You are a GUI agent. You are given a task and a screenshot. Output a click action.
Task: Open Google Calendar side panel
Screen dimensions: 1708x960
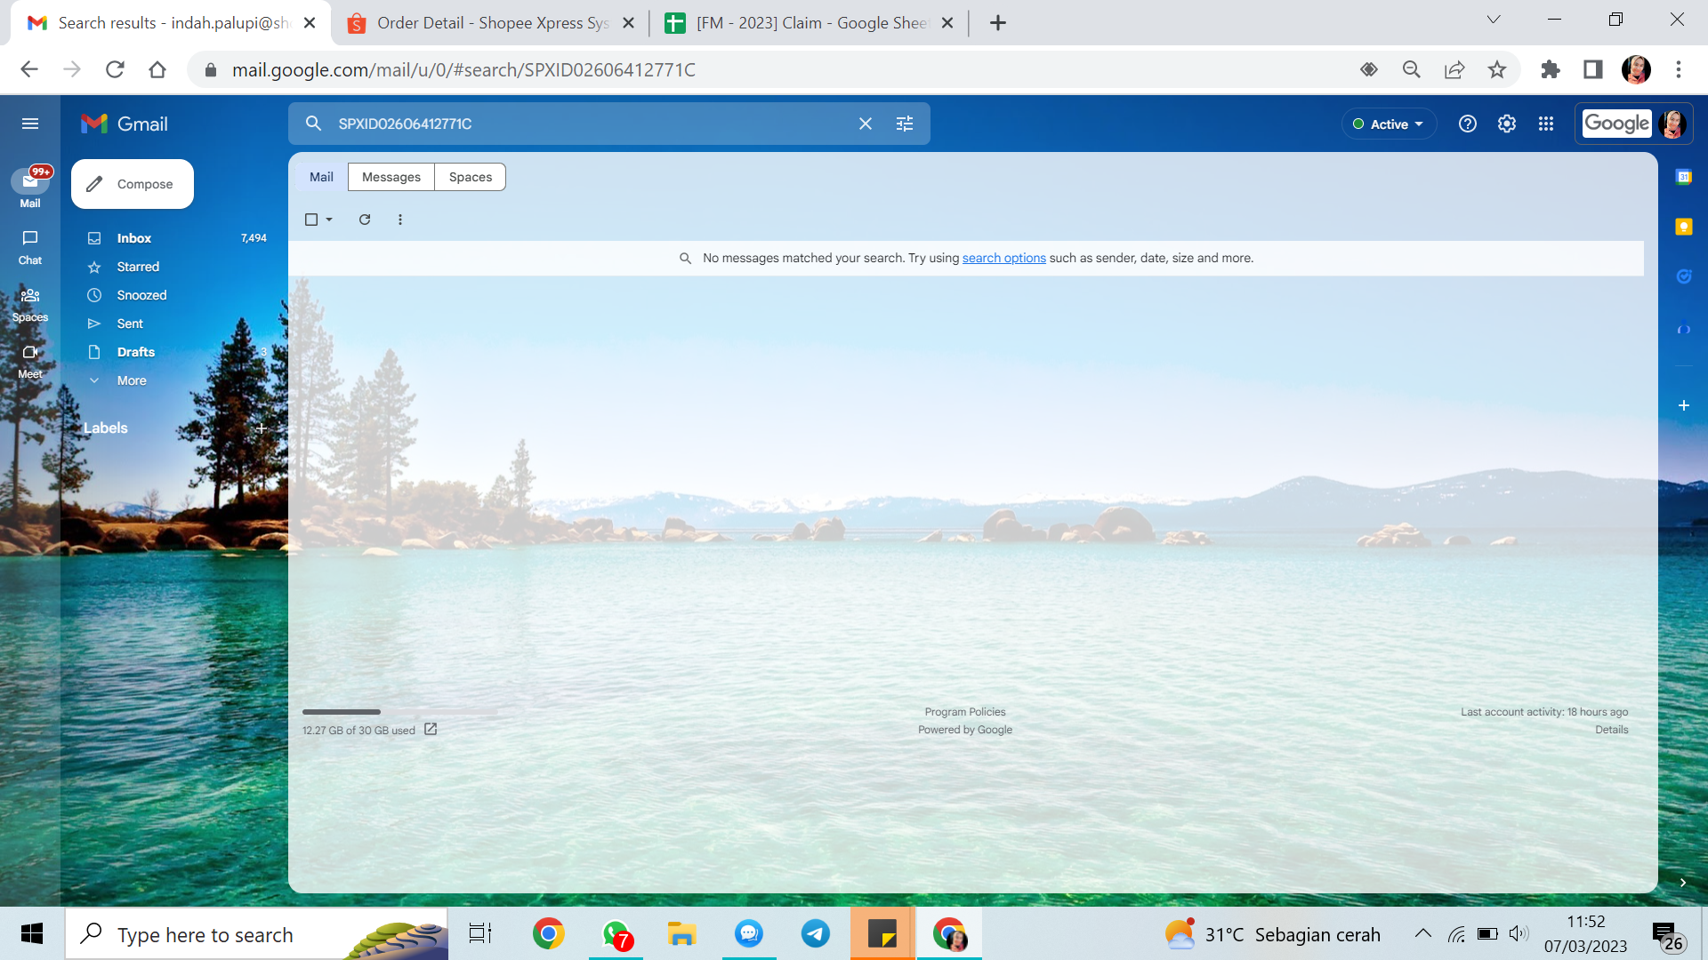point(1684,177)
